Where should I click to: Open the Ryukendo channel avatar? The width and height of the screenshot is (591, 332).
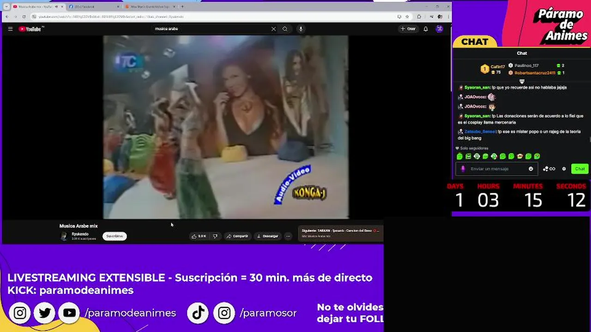[x=64, y=236]
